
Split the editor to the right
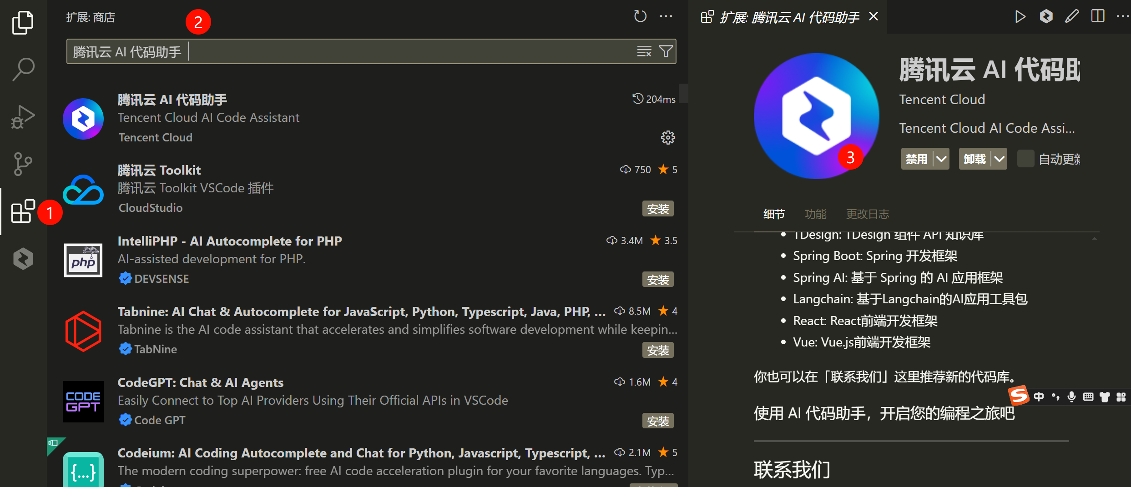[1098, 17]
